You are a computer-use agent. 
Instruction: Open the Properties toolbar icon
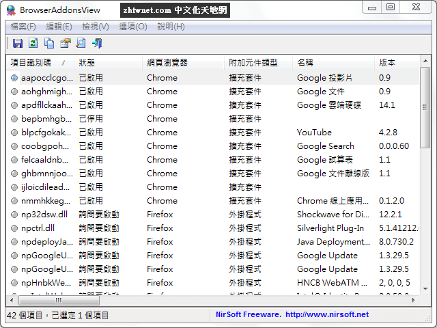tap(66, 43)
